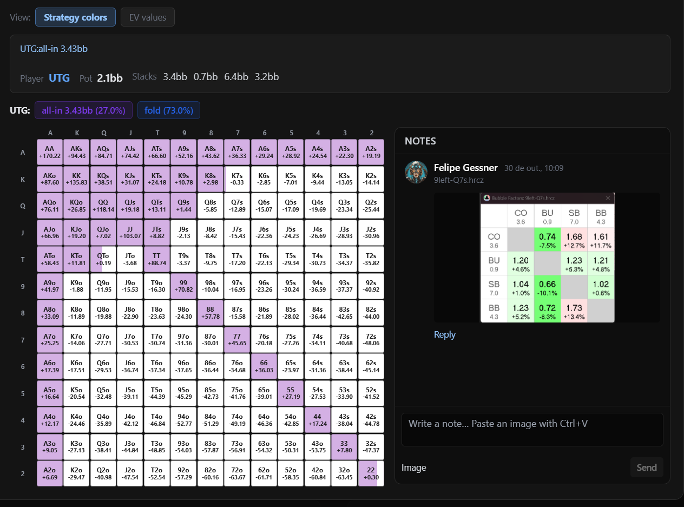Select the QTo mixed-strategy cell
This screenshot has width=684, height=507.
(x=103, y=259)
